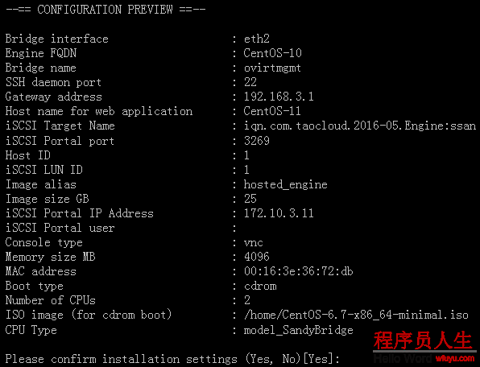Click the Memory size MB value 4096
Viewport: 480px width, 367px height.
point(257,257)
